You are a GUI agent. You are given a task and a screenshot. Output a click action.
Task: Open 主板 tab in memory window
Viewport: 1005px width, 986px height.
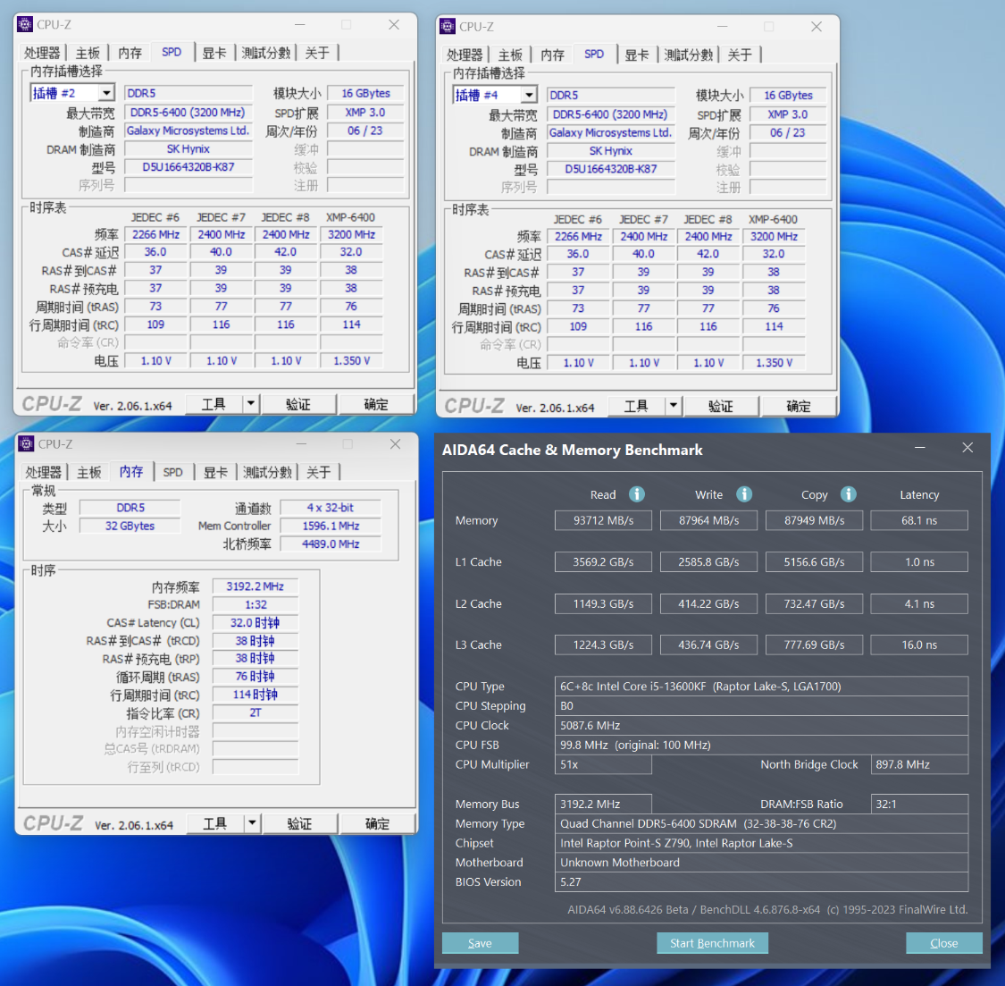tap(89, 472)
